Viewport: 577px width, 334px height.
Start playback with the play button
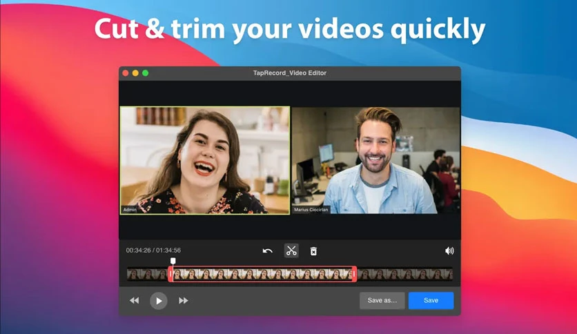coord(159,300)
